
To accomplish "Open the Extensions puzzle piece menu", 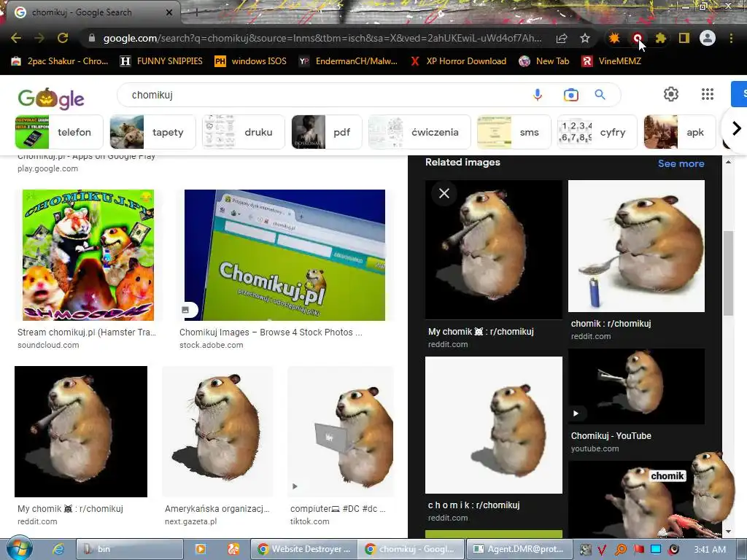I will 661,38.
